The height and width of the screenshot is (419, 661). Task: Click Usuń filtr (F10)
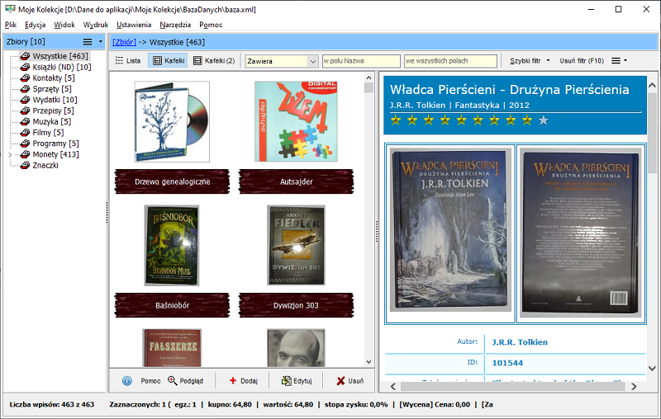[x=582, y=60]
